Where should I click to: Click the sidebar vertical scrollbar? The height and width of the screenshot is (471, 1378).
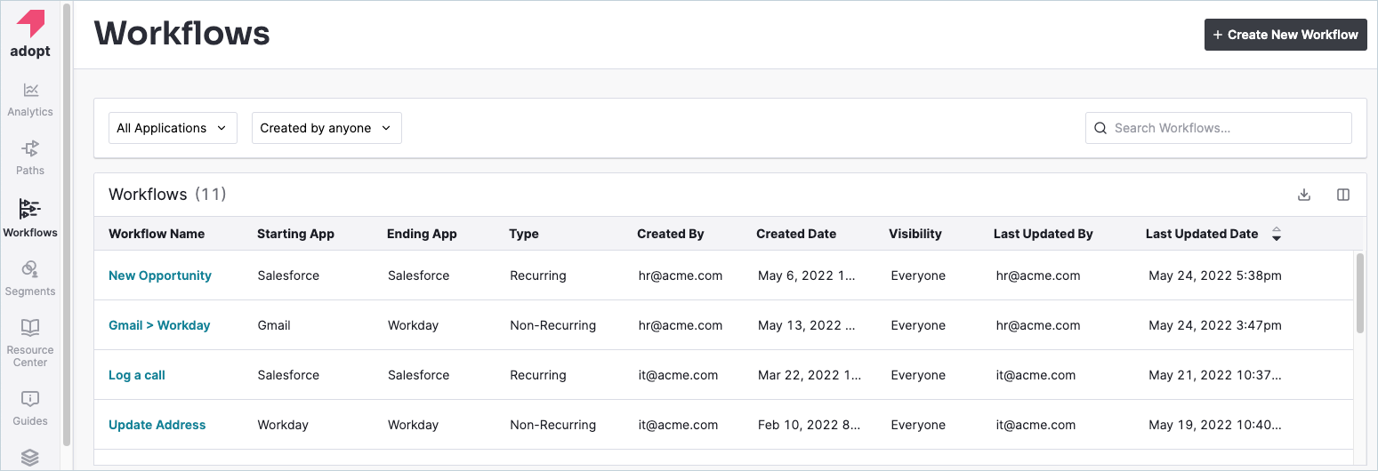[67, 227]
